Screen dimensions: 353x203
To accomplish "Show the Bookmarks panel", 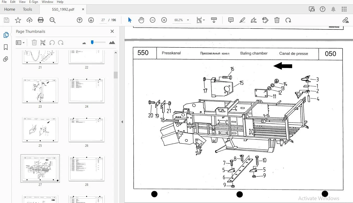I will point(6,47).
